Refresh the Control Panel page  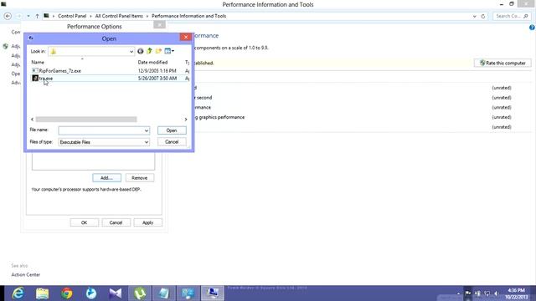point(483,16)
